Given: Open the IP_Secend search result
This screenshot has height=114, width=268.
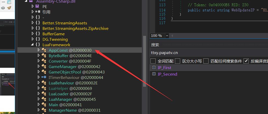Looking at the screenshot, I should [x=167, y=74].
